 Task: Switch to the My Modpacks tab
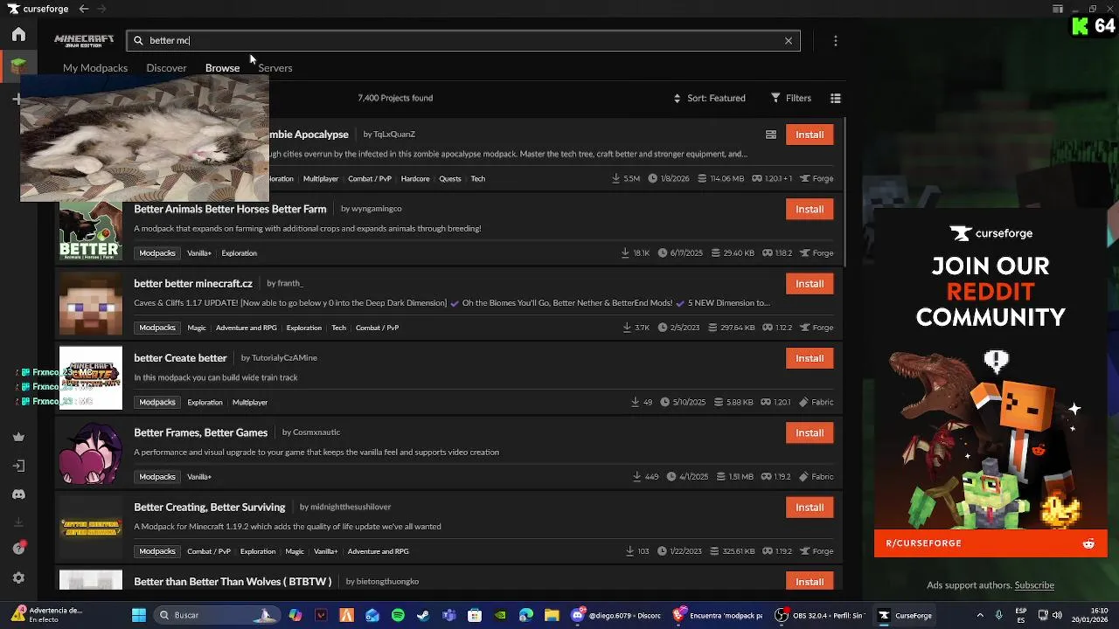click(x=95, y=67)
